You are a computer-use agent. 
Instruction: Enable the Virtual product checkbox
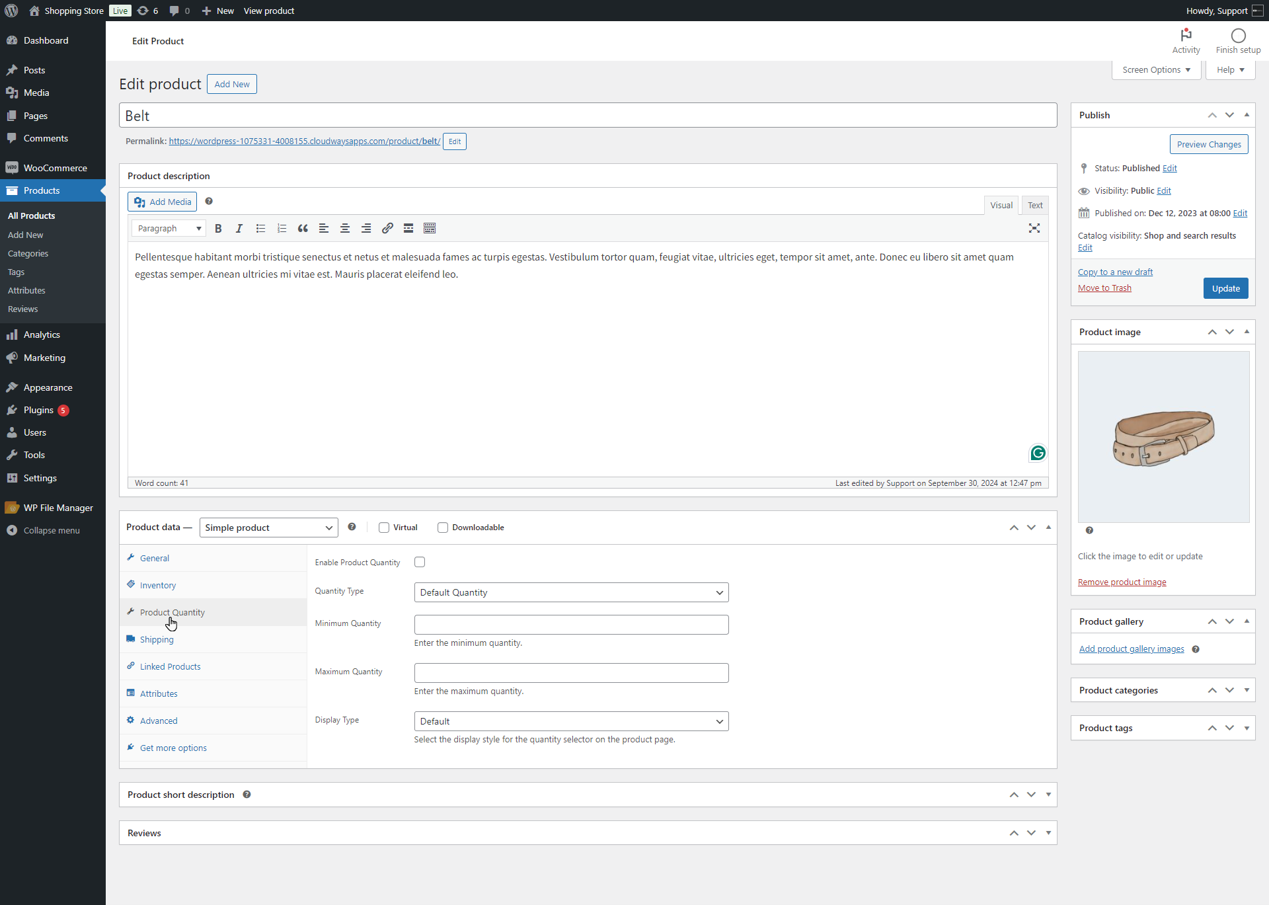384,528
